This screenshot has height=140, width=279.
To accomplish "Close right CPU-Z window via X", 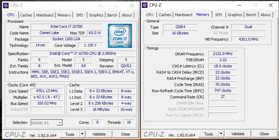I will pos(271,5).
